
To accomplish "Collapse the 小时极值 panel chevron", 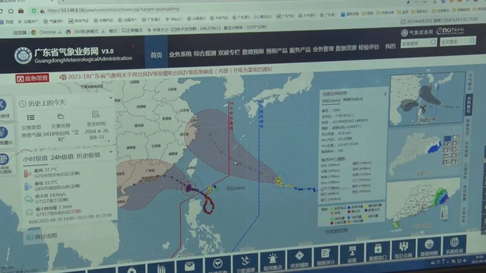I will click(x=111, y=152).
